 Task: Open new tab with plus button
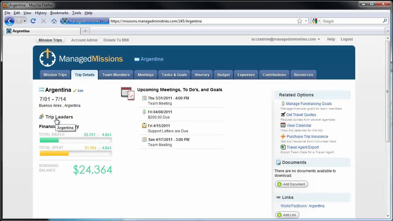[x=85, y=31]
